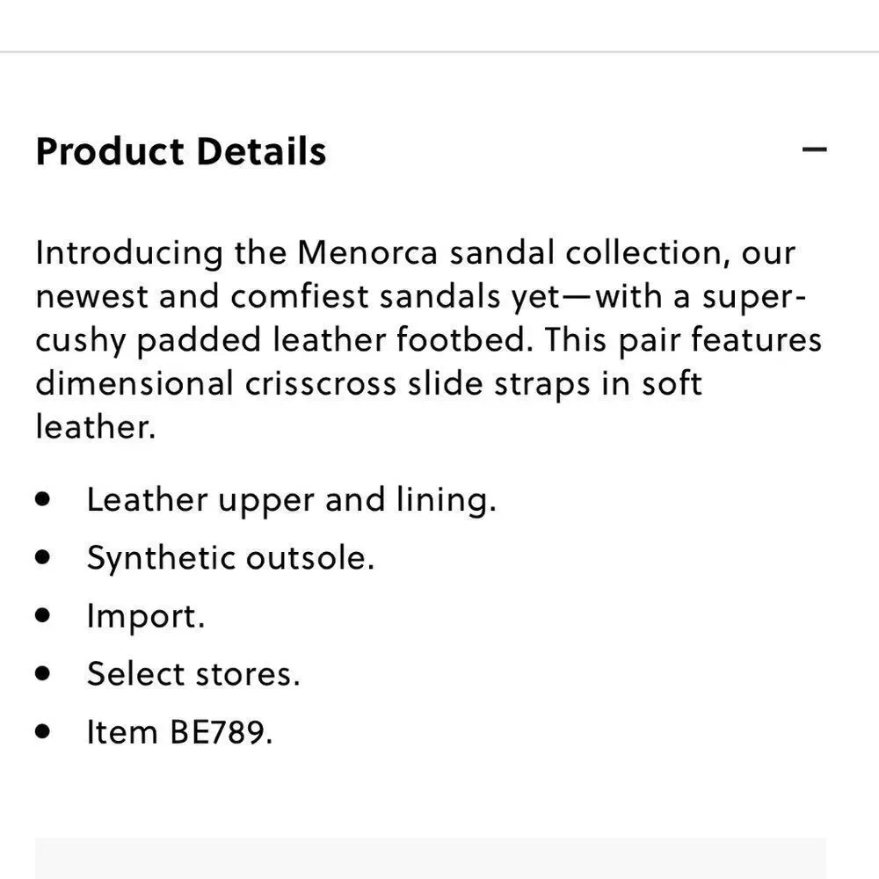Click the phrase "super-" ending the second line
The height and width of the screenshot is (879, 879).
pos(754,297)
